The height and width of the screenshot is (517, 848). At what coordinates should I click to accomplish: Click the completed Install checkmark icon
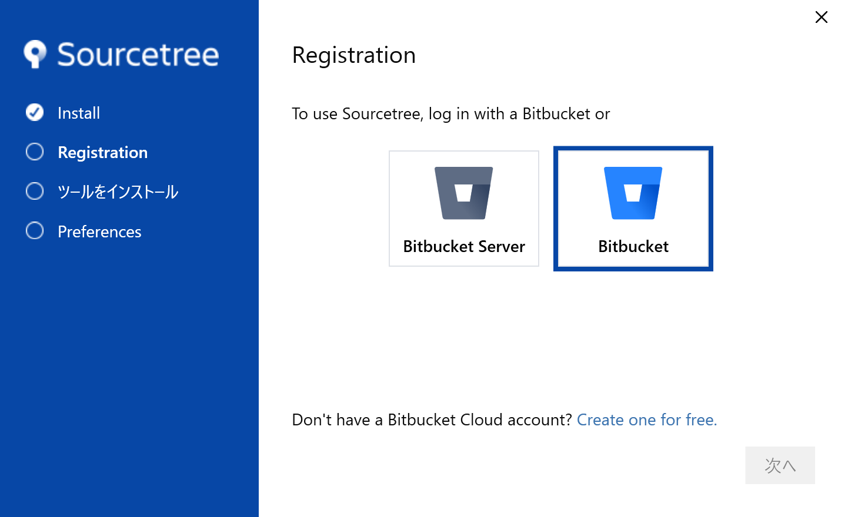pos(35,112)
